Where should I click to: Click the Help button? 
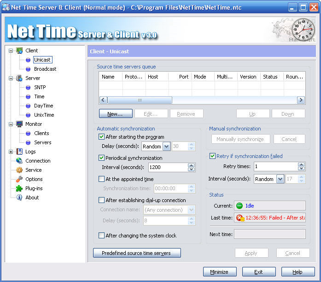[298, 272]
